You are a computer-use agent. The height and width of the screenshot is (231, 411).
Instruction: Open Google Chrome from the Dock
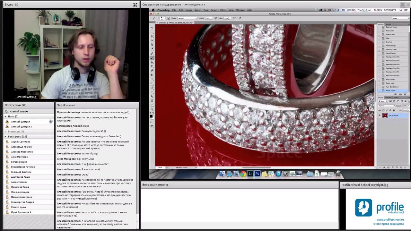pos(243,174)
